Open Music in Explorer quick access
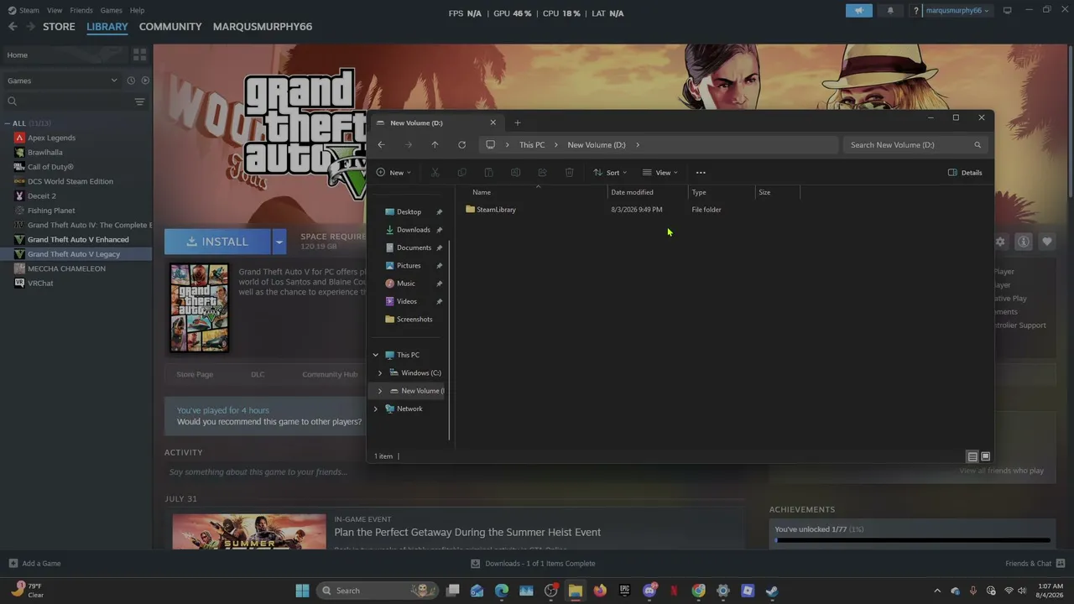This screenshot has height=604, width=1074. (x=406, y=284)
